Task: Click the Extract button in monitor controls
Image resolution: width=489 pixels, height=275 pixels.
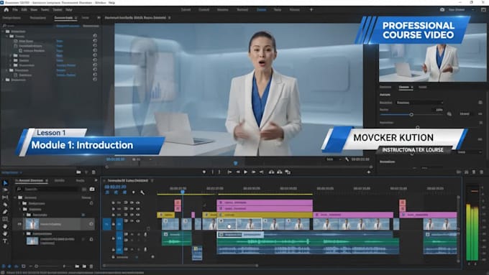Action: [280, 172]
